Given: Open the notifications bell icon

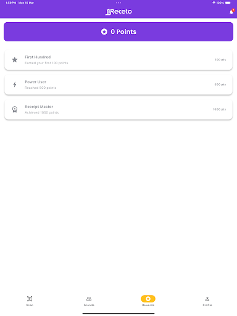Looking at the screenshot, I should (x=231, y=12).
